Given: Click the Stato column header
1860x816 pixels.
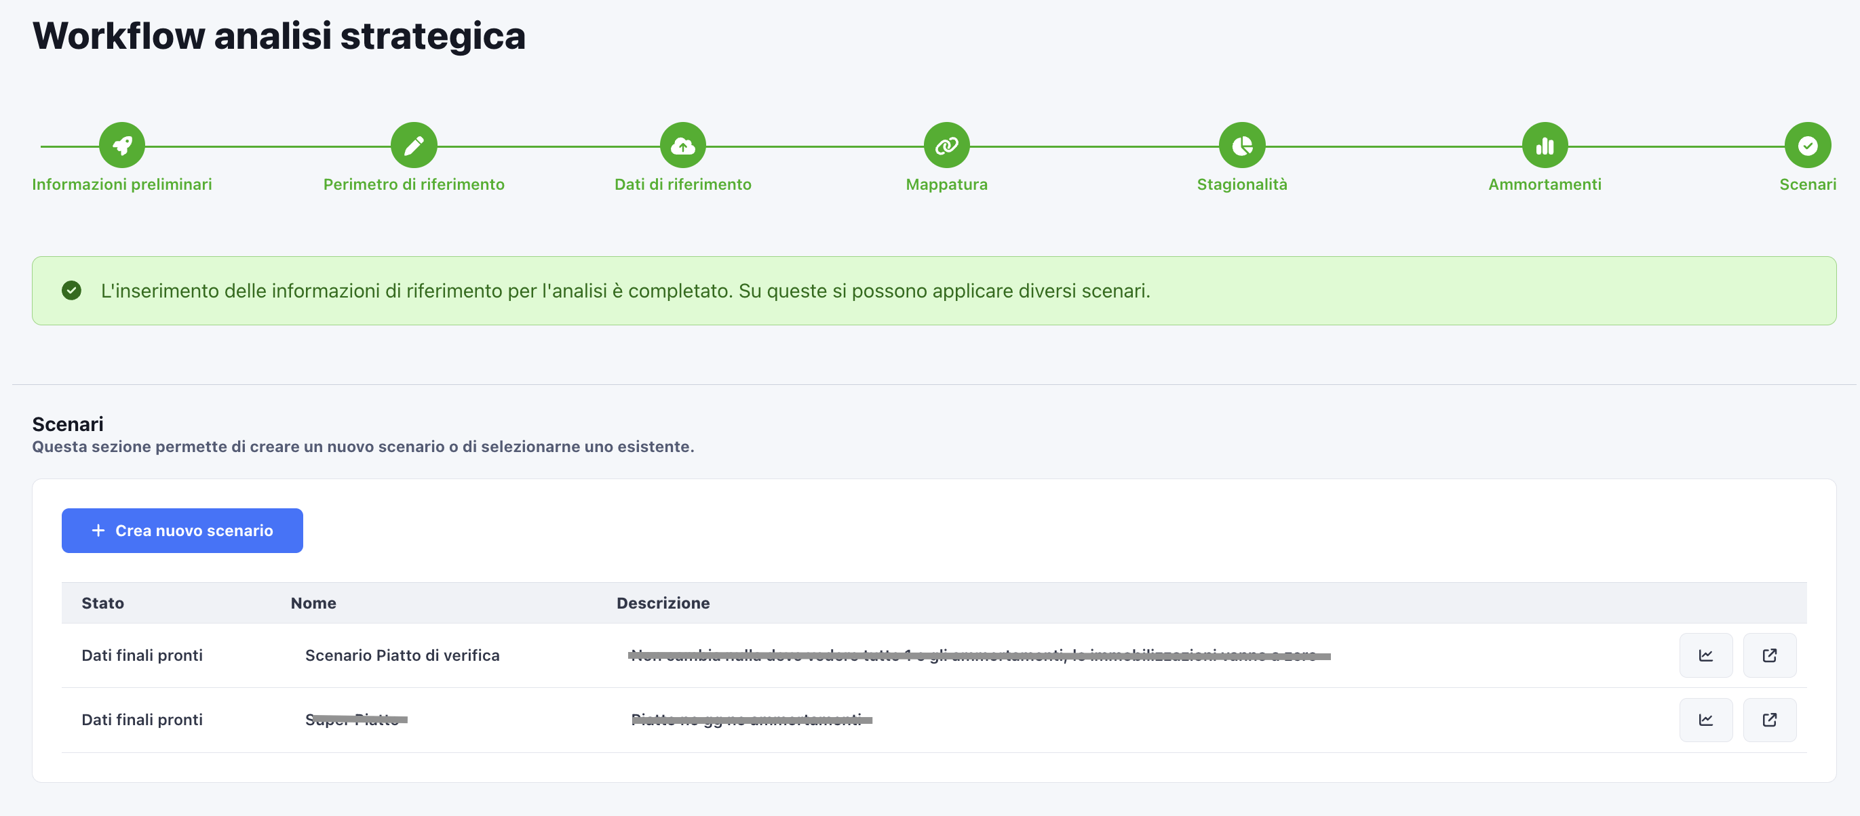Looking at the screenshot, I should [x=102, y=603].
